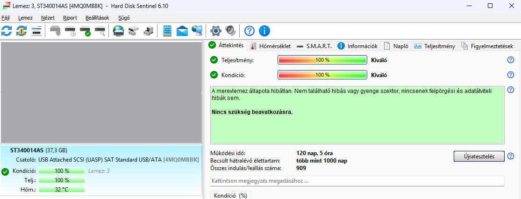The height and width of the screenshot is (199, 521).
Task: Open the Fájl menu
Action: click(x=5, y=18)
